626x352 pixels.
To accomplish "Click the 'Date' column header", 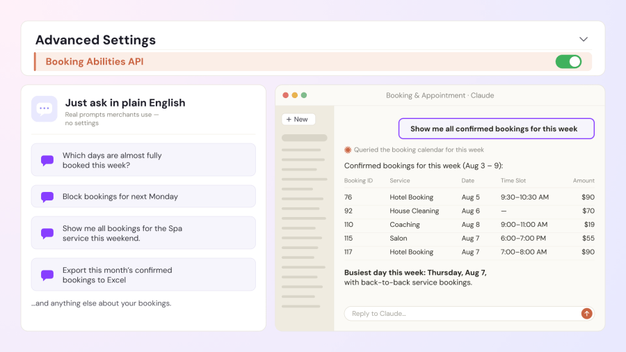I will (x=468, y=180).
